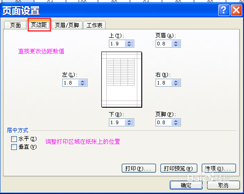The height and width of the screenshot is (194, 244).
Task: Click the 打印(P)... button
Action: pos(139,168)
